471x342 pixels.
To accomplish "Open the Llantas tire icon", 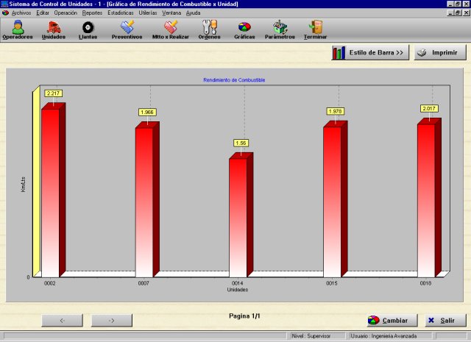I will (88, 29).
